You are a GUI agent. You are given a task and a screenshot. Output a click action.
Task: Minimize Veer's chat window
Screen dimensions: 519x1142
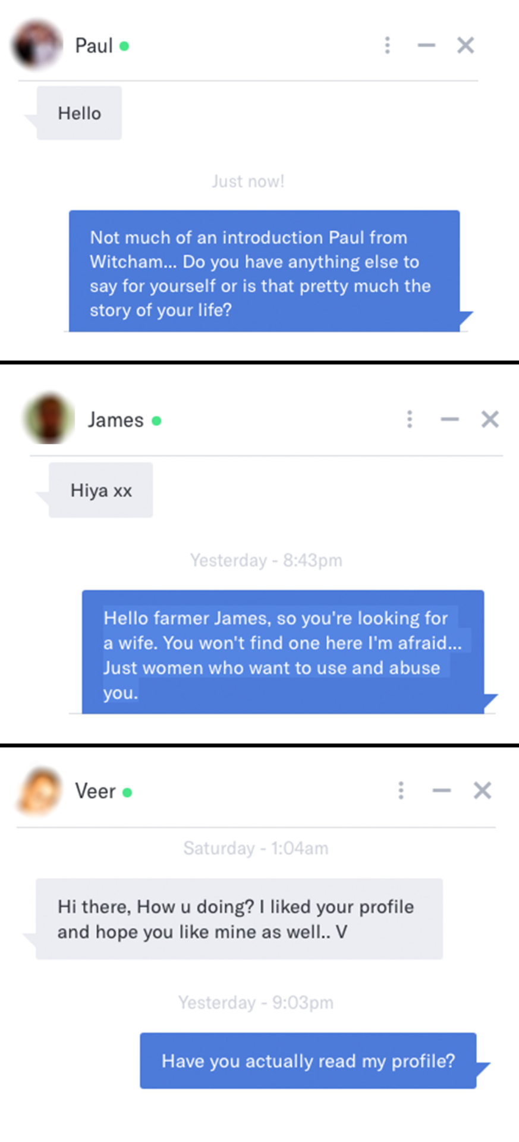tap(442, 790)
